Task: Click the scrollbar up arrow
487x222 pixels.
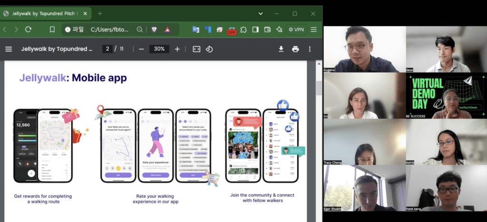Action: (319, 64)
